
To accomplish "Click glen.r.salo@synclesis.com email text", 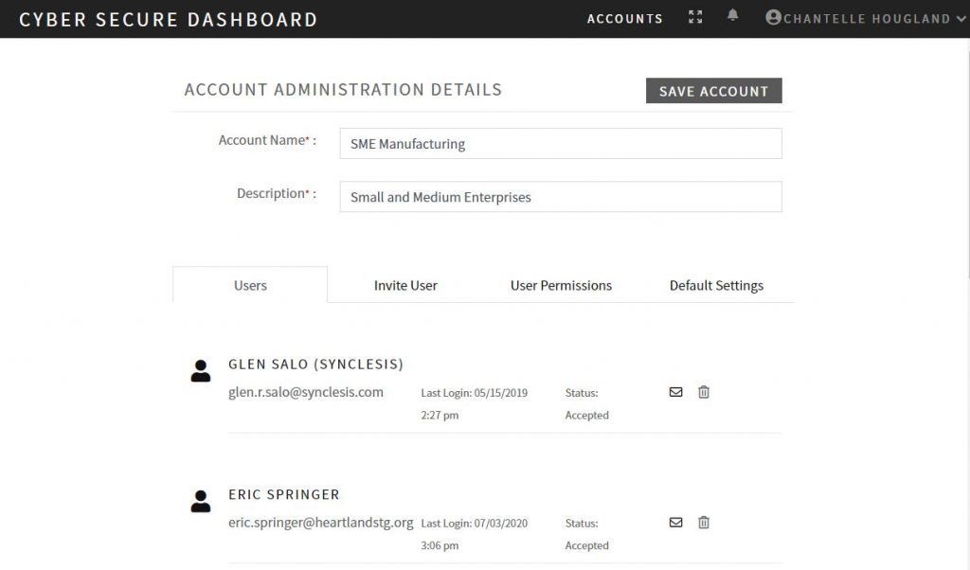I will (x=306, y=392).
